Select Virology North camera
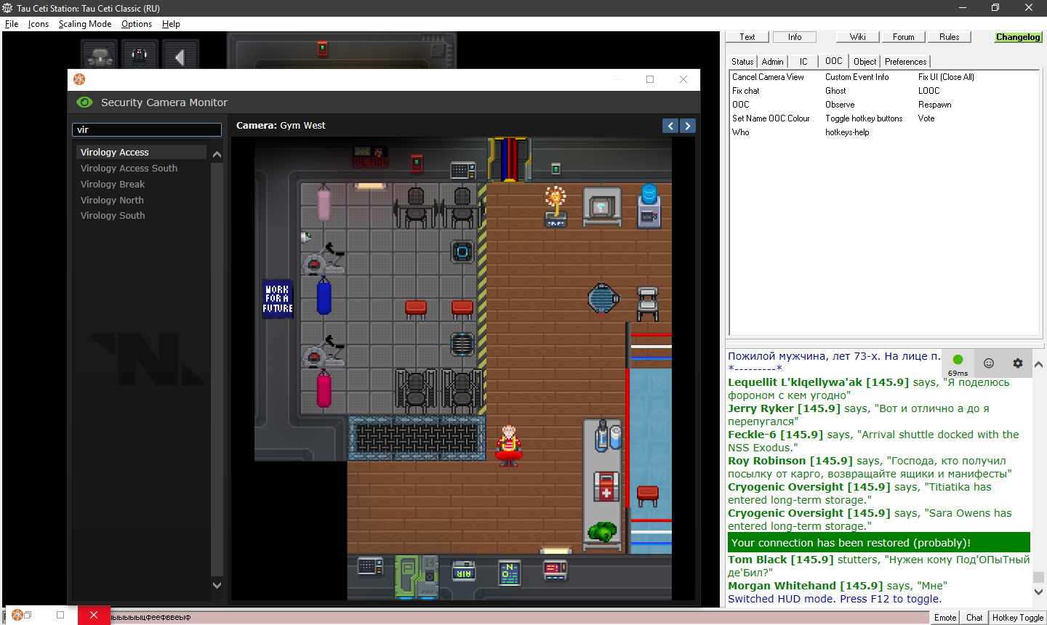Viewport: 1047px width, 625px height. (x=112, y=200)
